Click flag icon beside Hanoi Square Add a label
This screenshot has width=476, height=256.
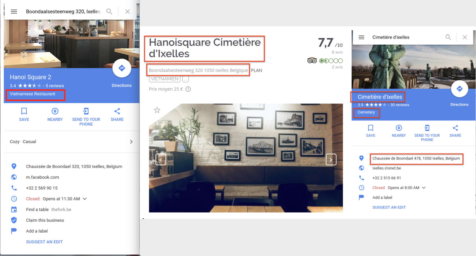click(14, 231)
